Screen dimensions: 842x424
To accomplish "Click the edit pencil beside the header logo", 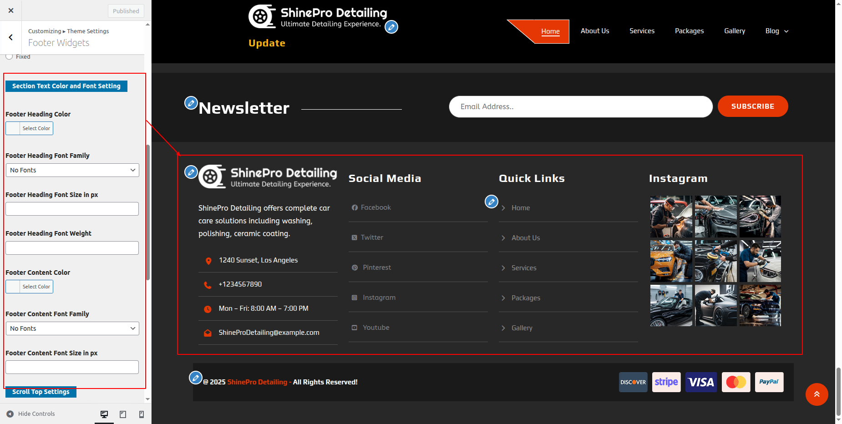I will [x=391, y=27].
